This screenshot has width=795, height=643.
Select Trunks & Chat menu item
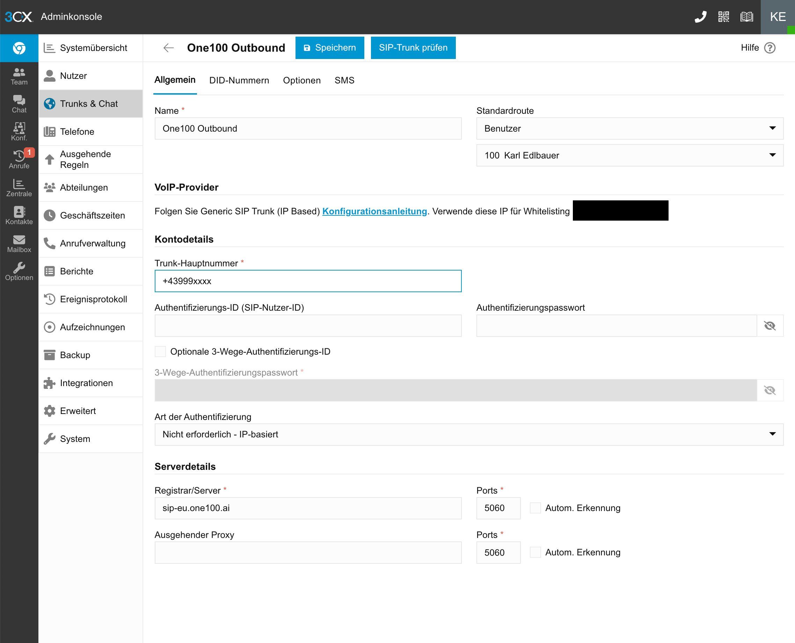(91, 104)
